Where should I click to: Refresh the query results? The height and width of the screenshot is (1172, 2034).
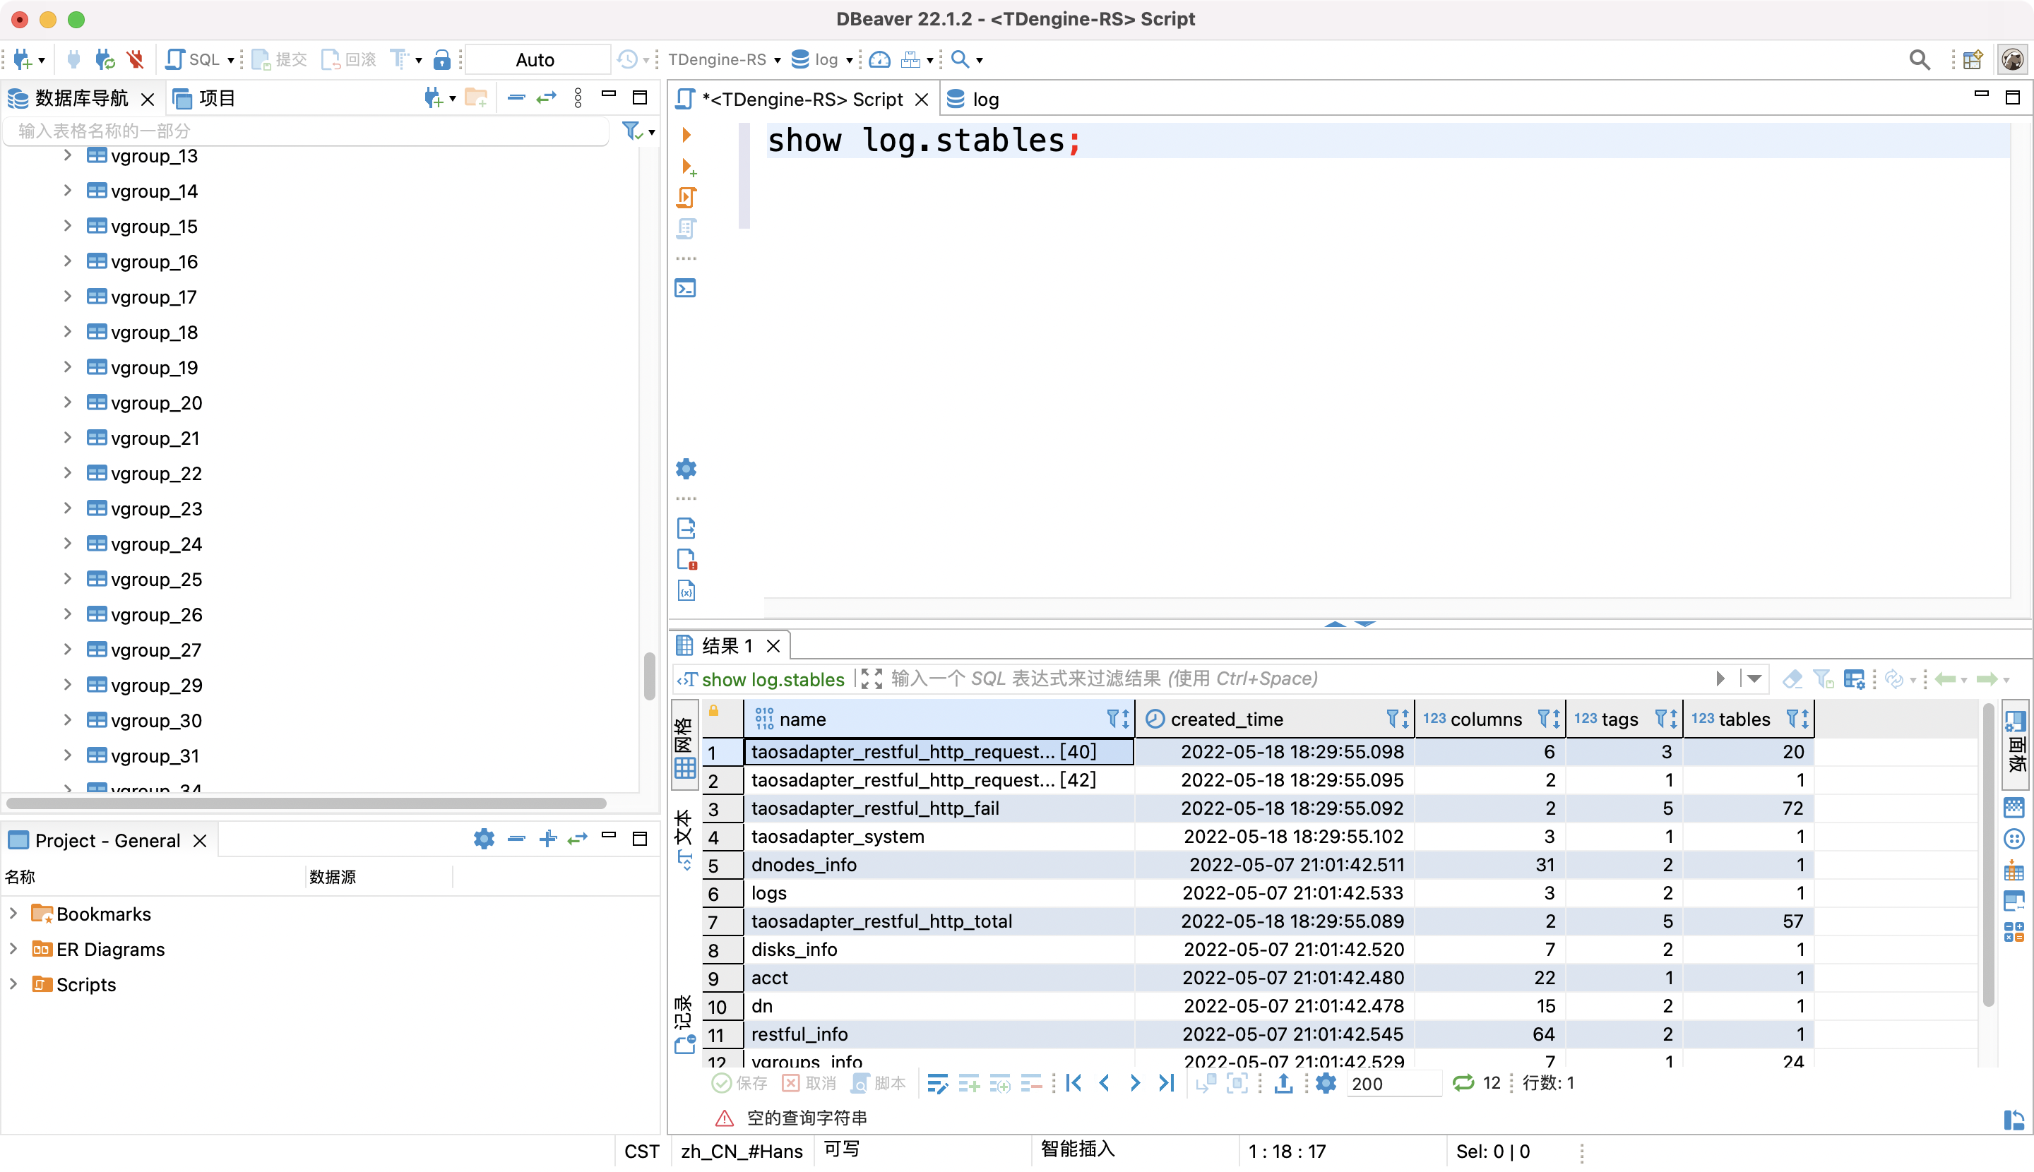click(1894, 678)
